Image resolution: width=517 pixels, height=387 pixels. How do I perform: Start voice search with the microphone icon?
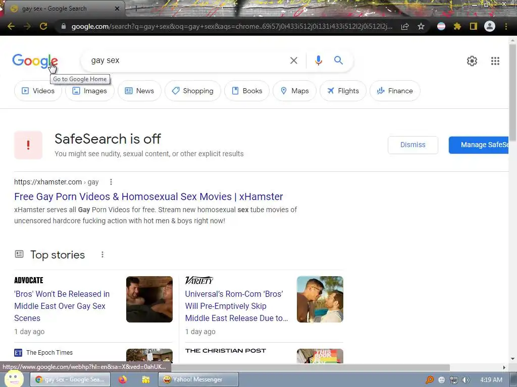[x=318, y=60]
